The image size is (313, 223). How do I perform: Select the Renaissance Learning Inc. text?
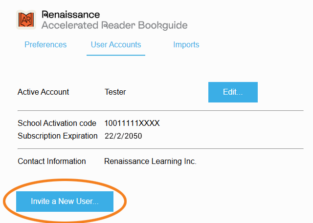point(150,162)
